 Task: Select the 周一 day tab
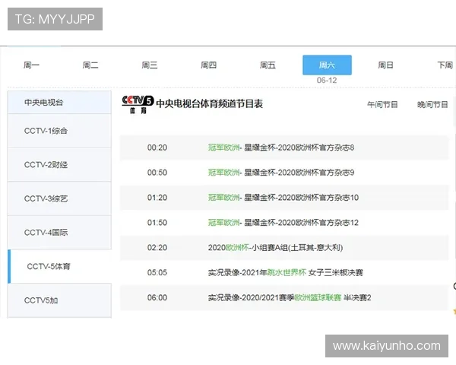tap(31, 65)
